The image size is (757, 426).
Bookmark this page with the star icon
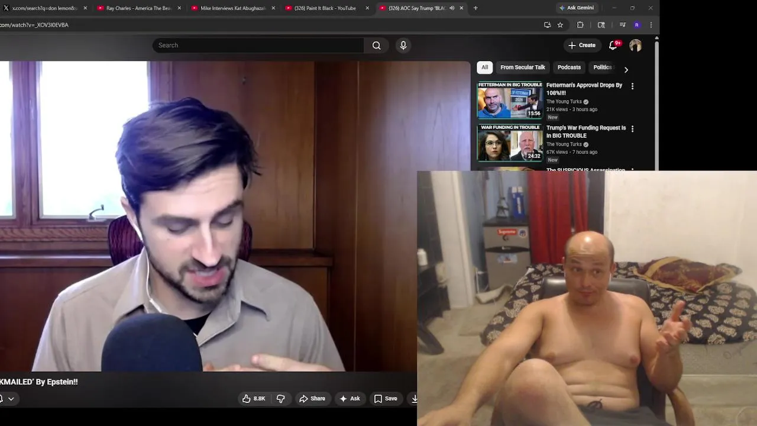point(560,25)
